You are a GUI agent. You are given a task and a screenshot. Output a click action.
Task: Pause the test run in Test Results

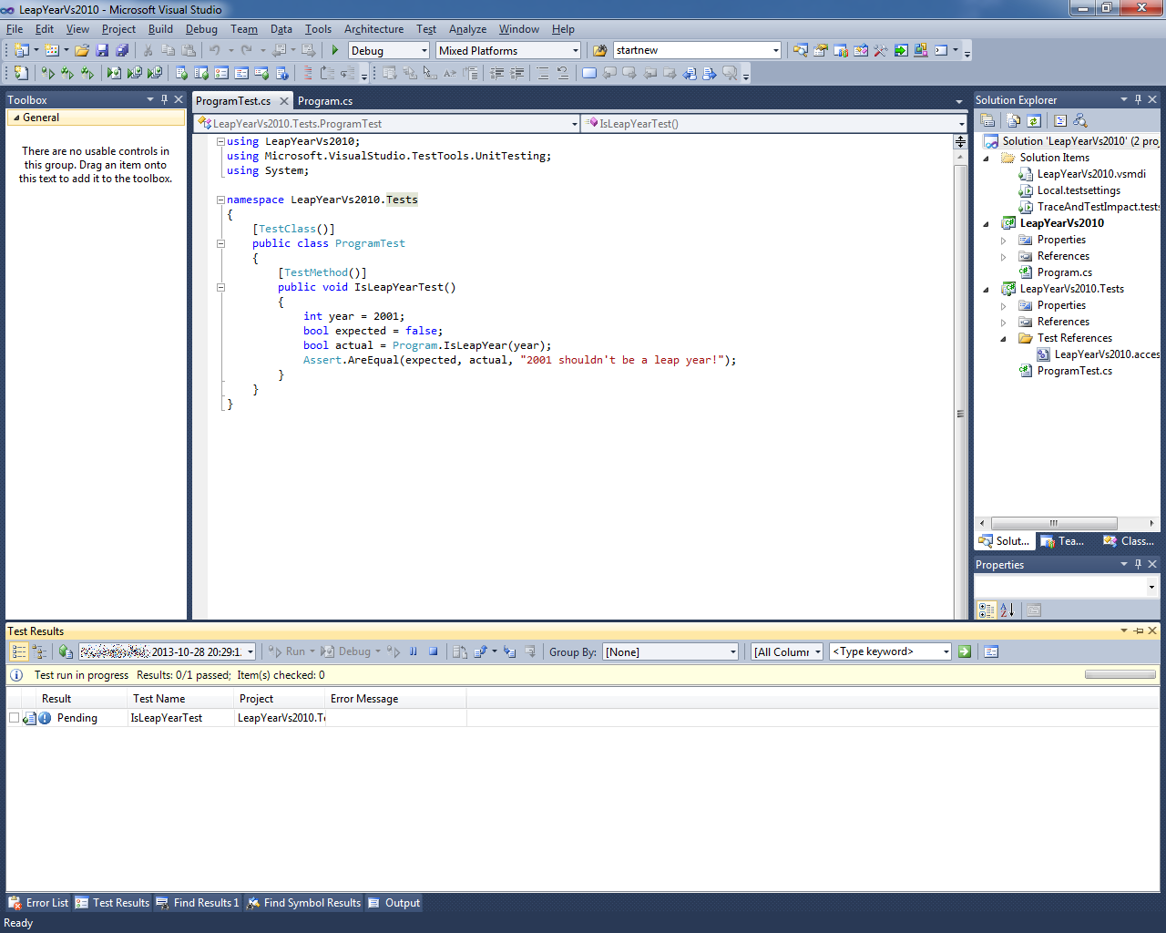[x=413, y=651]
